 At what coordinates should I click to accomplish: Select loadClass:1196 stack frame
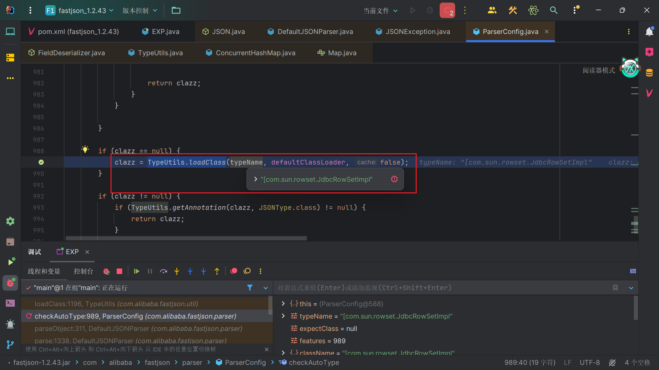(147, 304)
